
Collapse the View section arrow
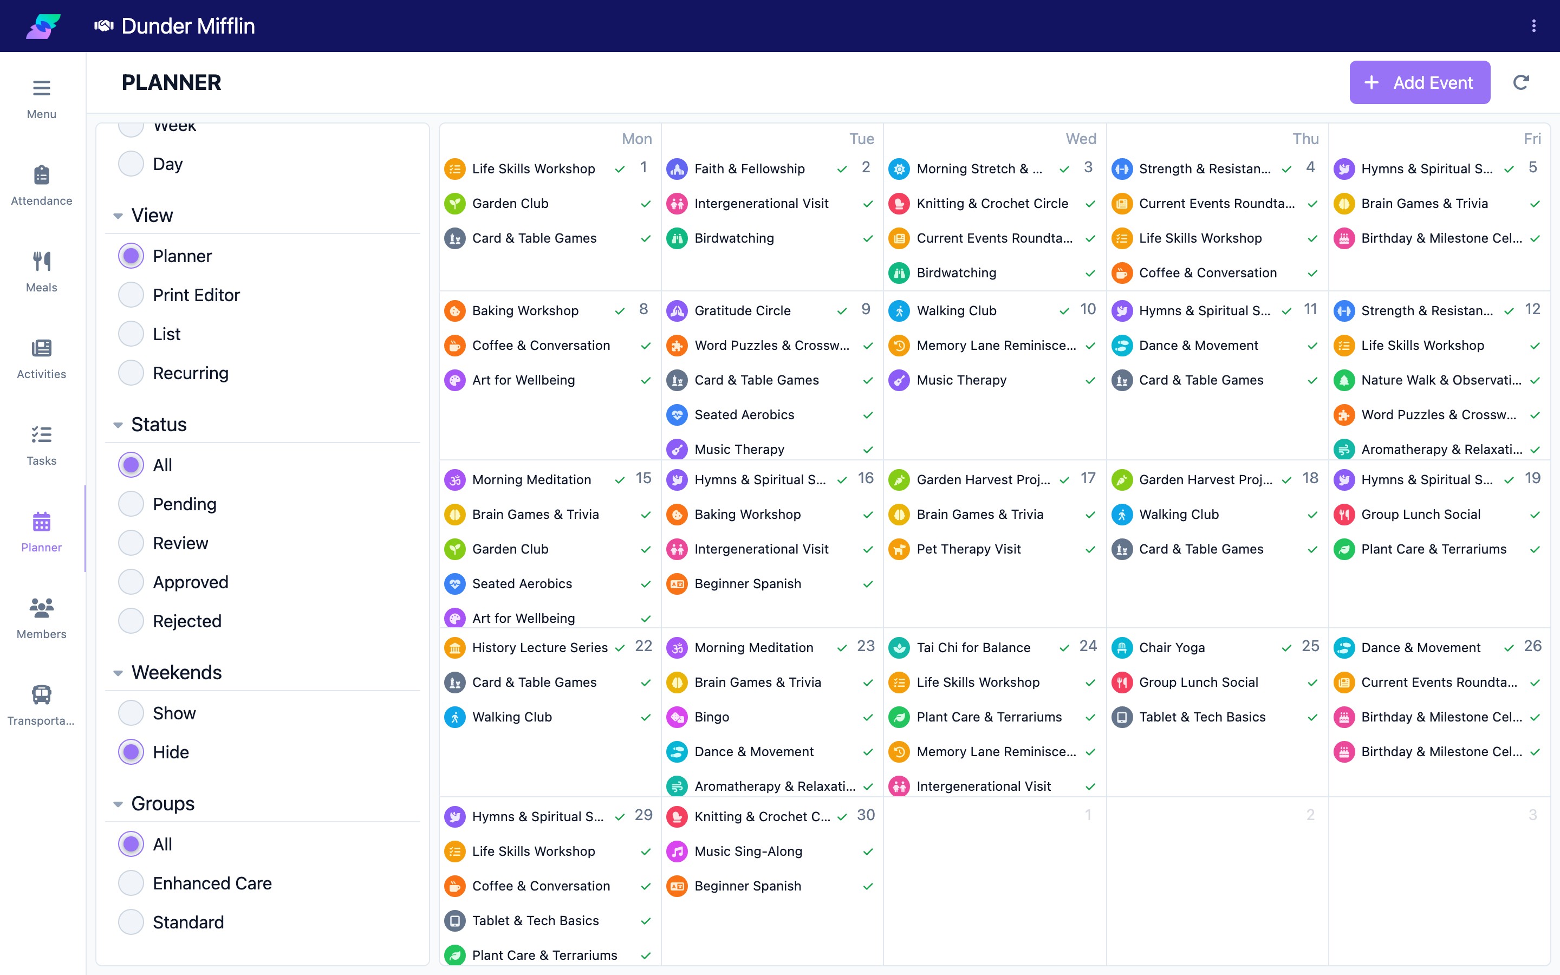[118, 216]
